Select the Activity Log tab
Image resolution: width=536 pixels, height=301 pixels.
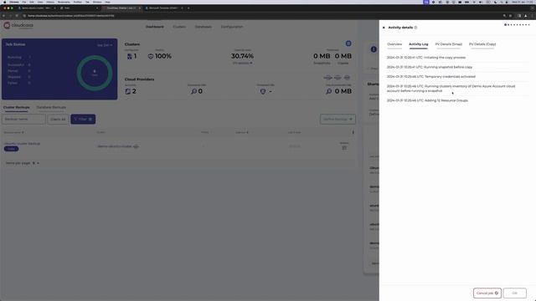pyautogui.click(x=419, y=44)
